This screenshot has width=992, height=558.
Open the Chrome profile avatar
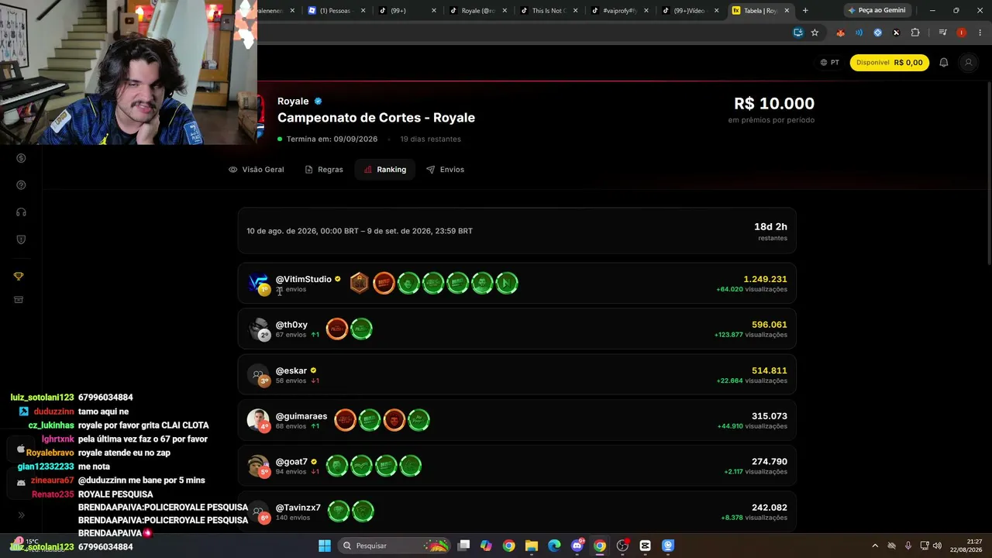[962, 33]
